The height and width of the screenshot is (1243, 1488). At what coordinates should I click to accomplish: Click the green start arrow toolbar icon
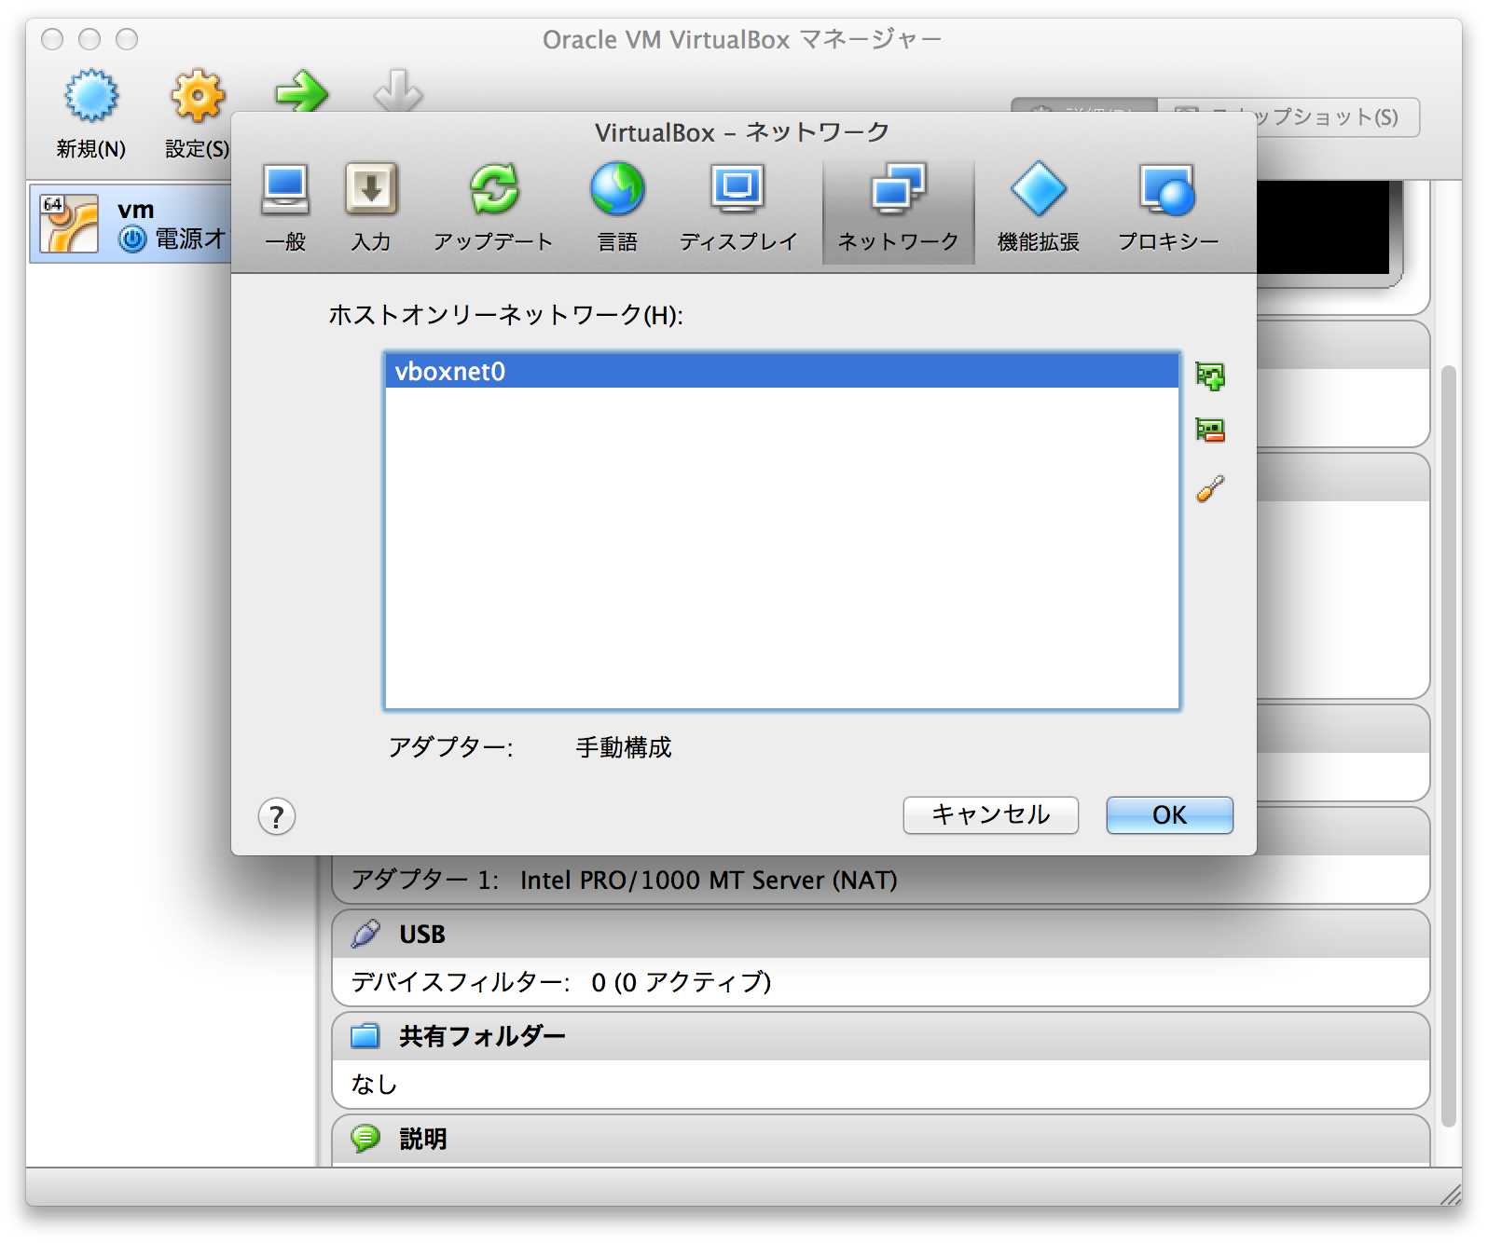click(x=301, y=91)
